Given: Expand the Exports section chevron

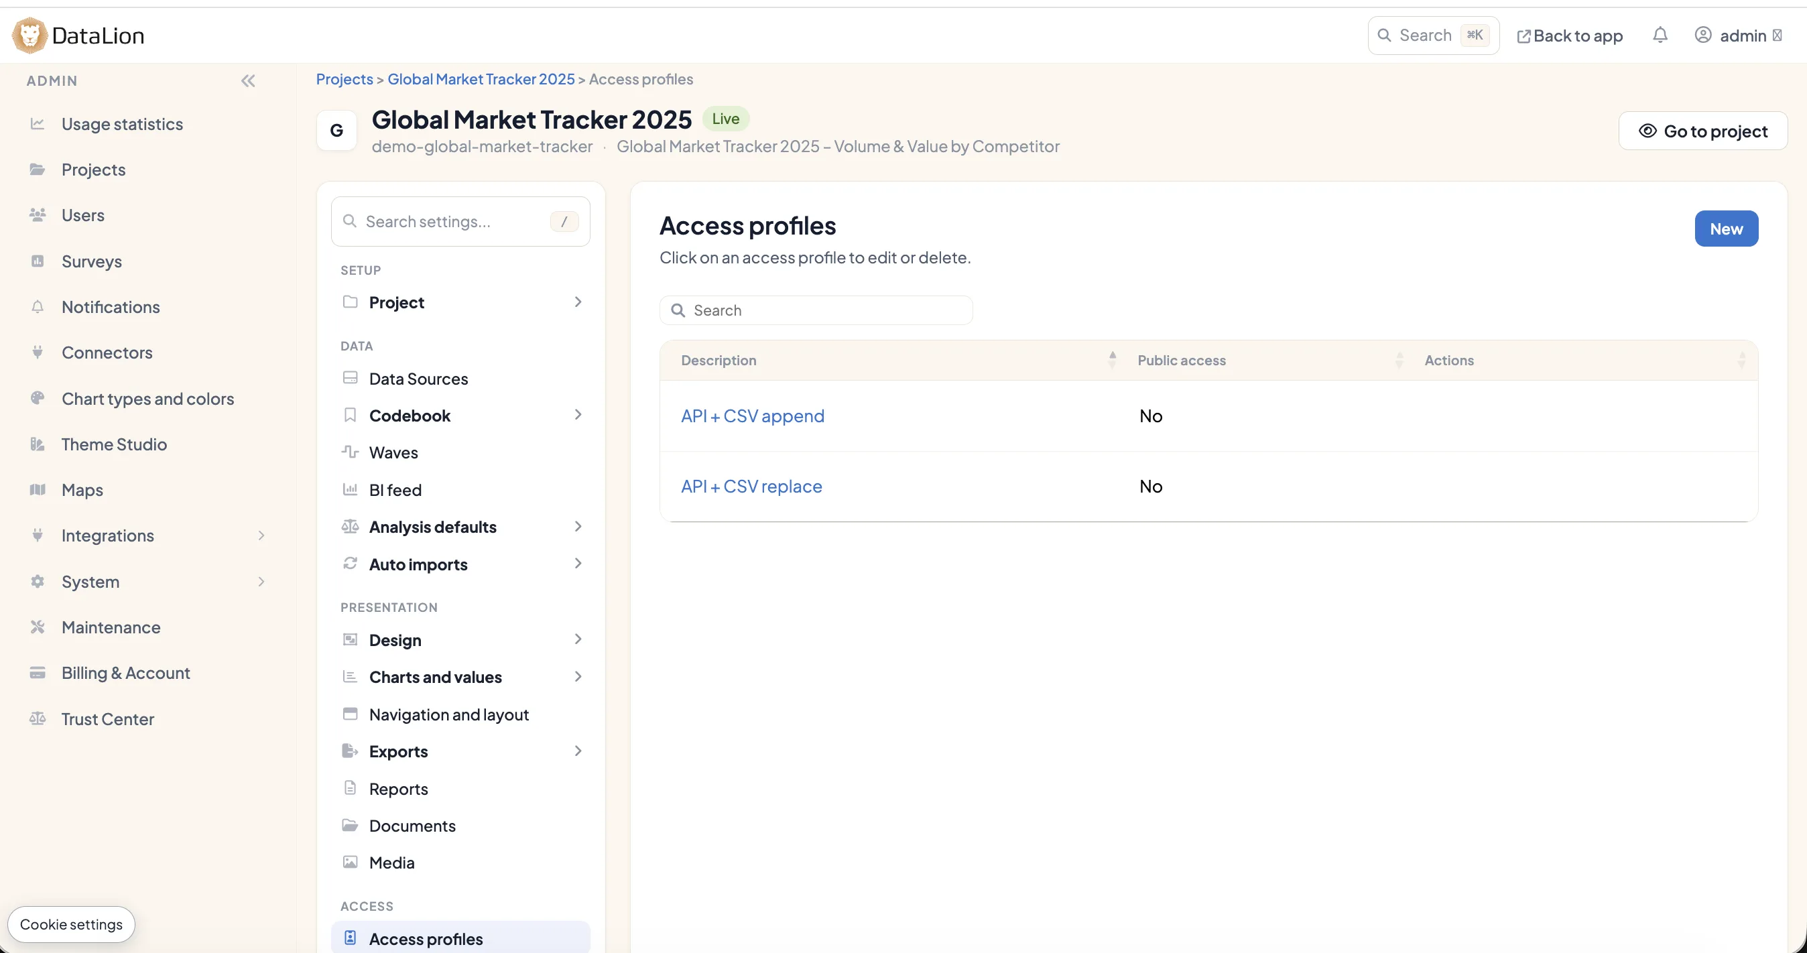Looking at the screenshot, I should point(578,751).
